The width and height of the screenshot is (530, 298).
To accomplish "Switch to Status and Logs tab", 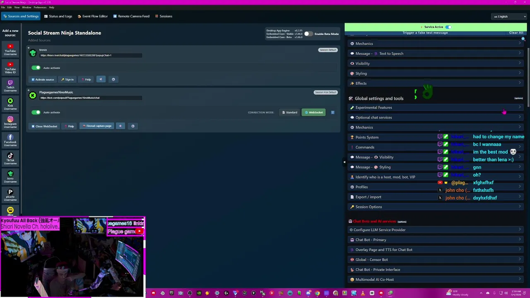I will click(x=58, y=16).
